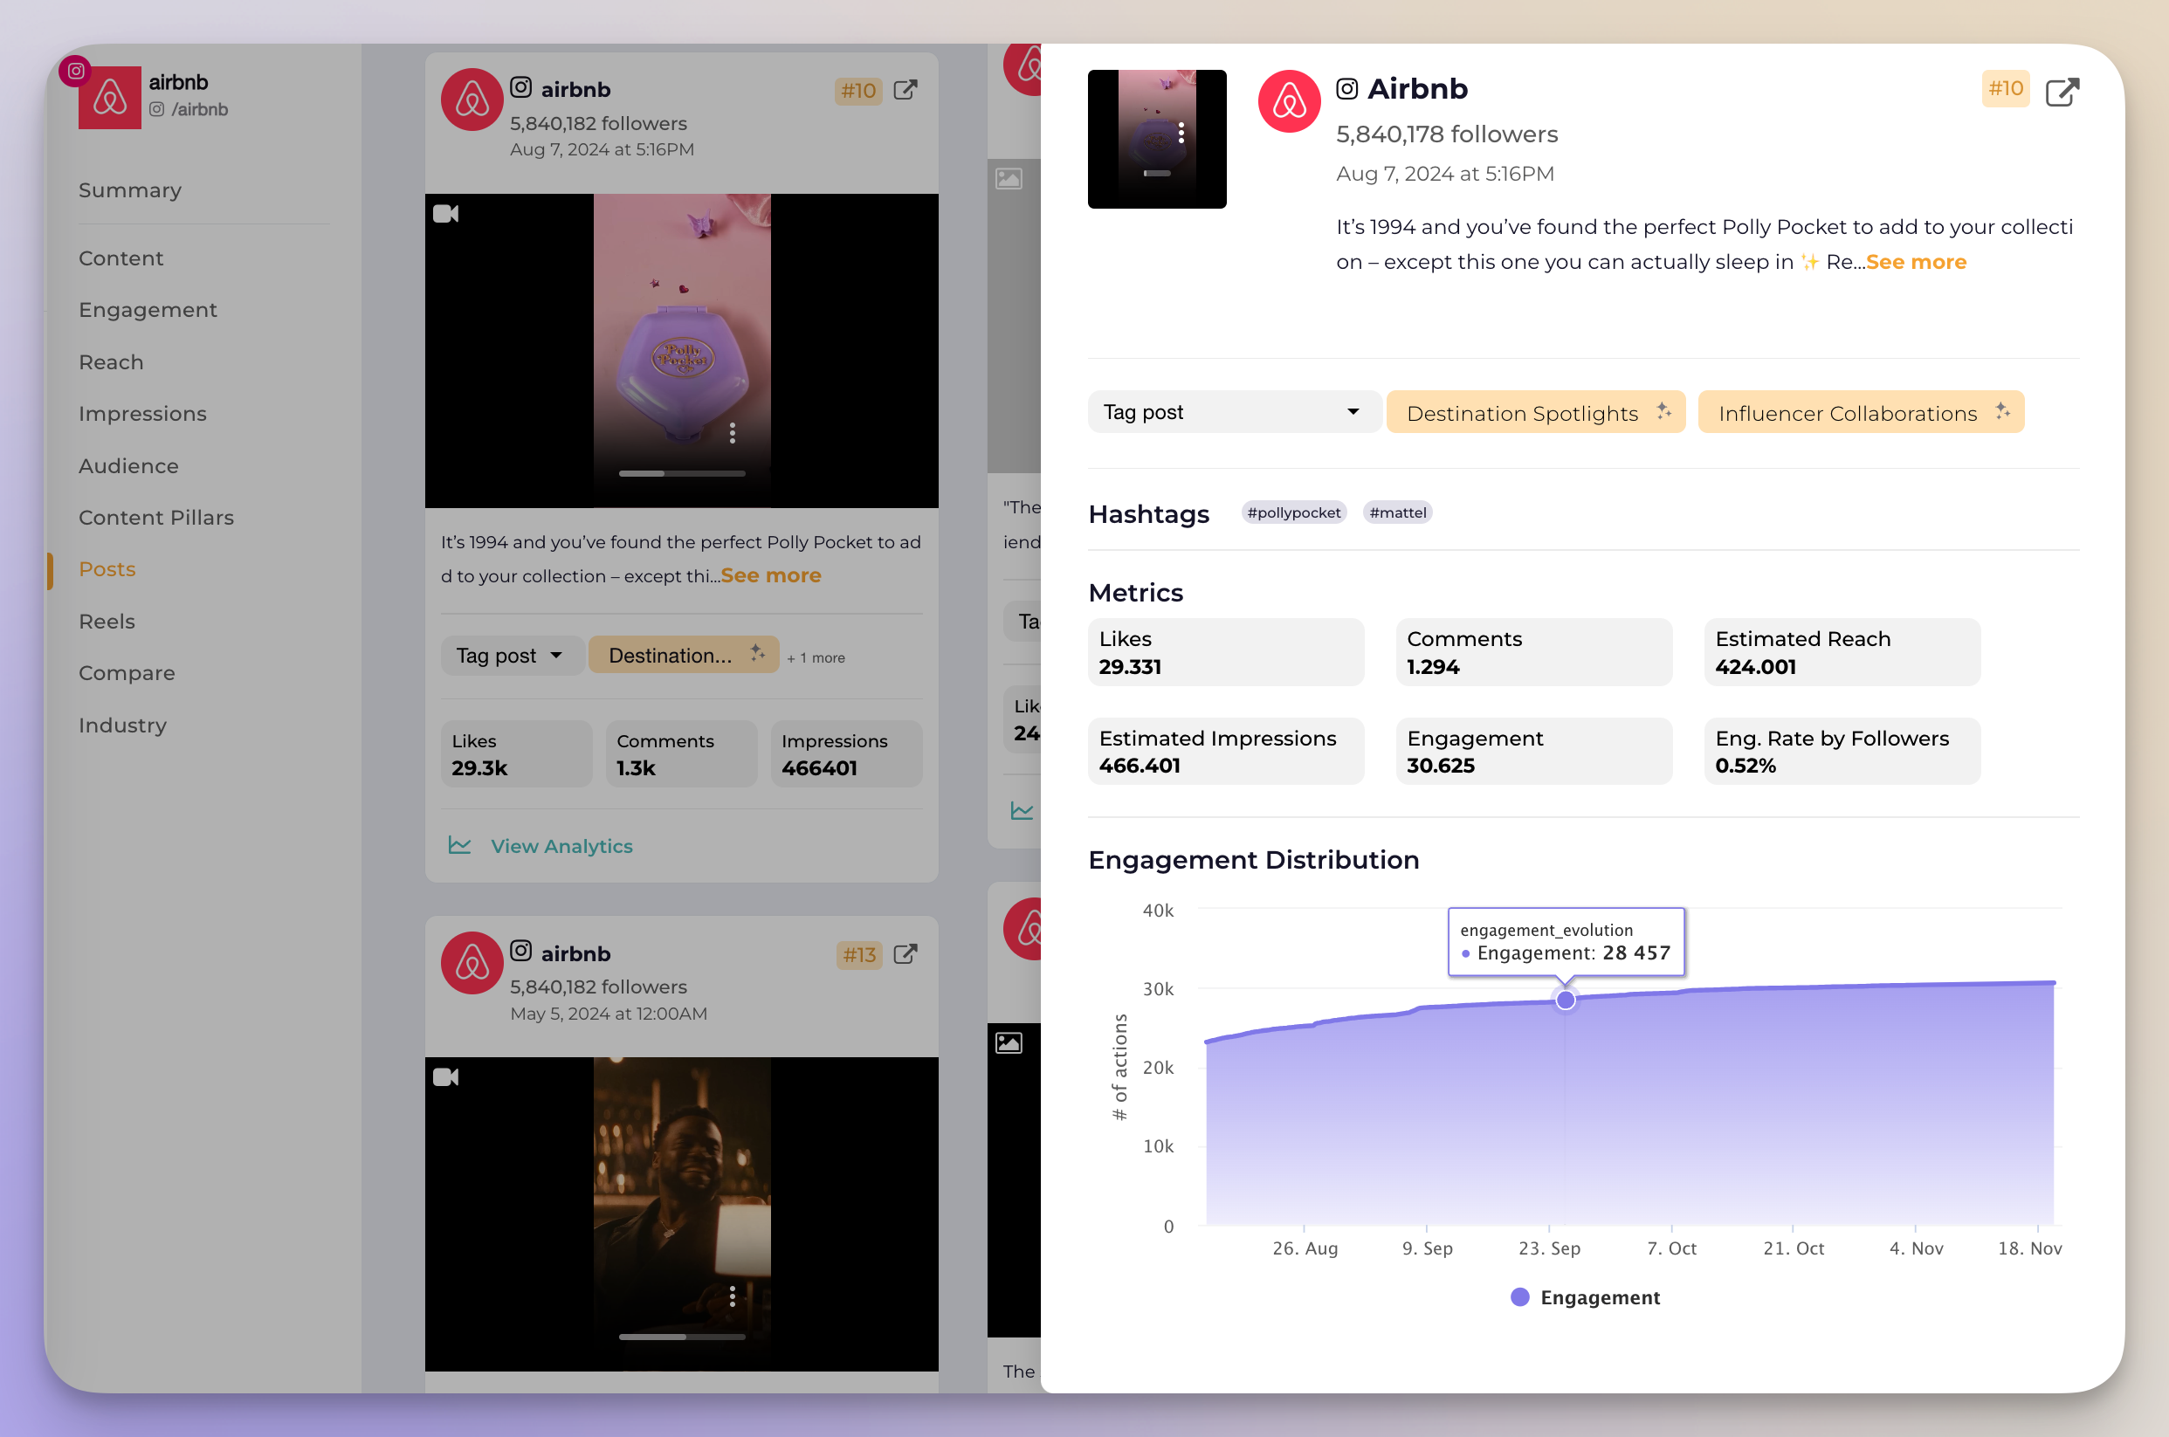Expand the '+ 1 more' tags on card
The height and width of the screenshot is (1437, 2169).
pos(816,657)
